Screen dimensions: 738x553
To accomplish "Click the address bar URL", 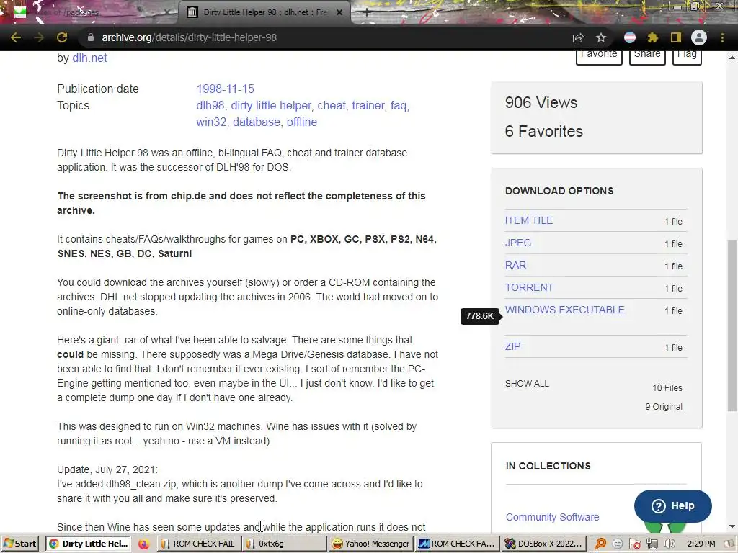I will click(190, 37).
